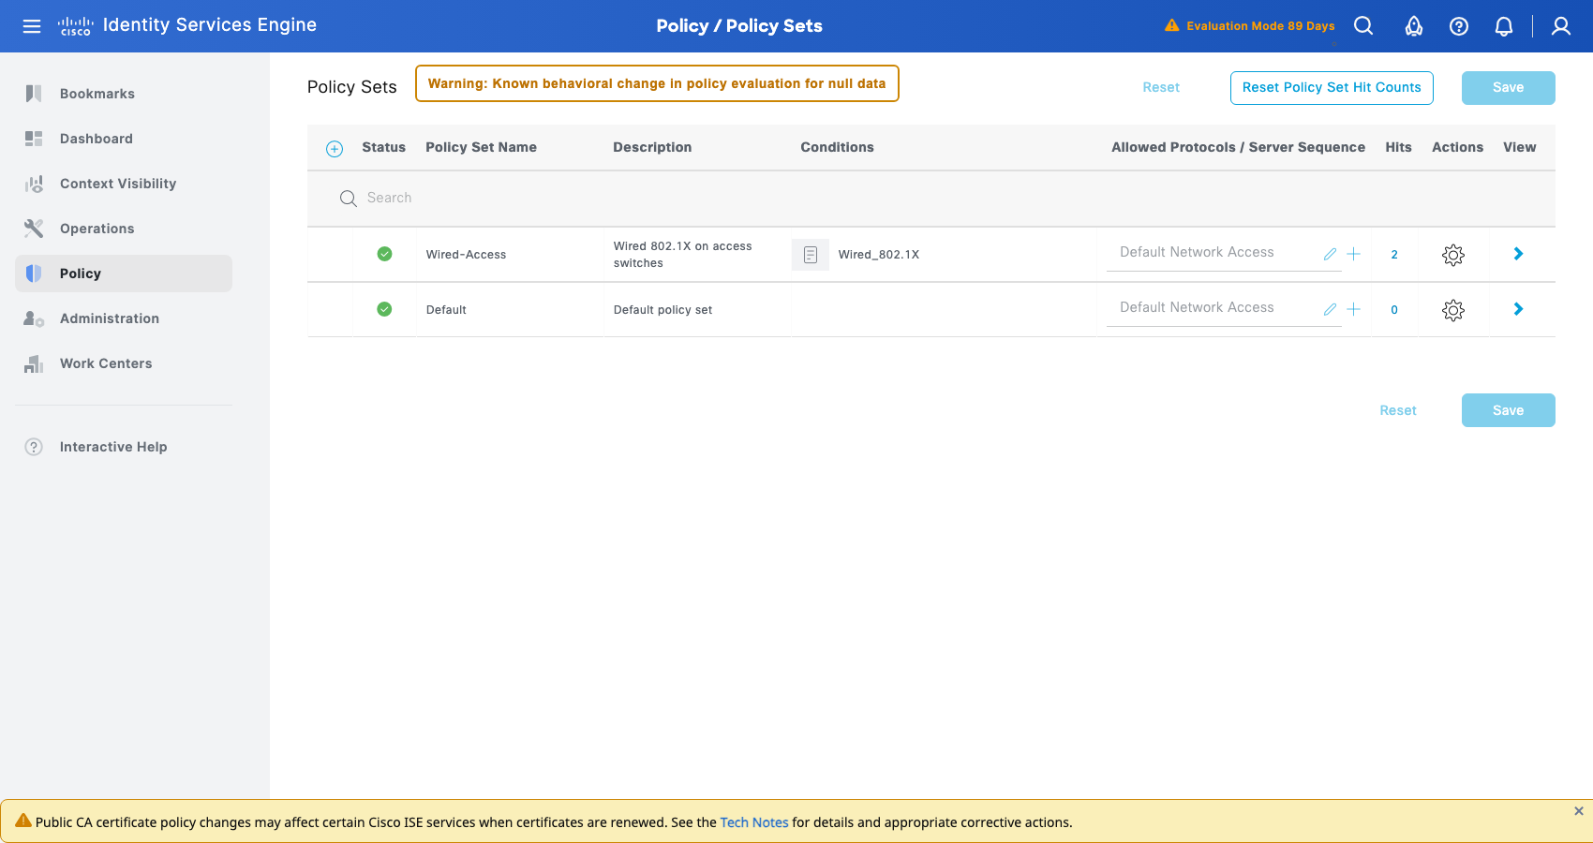Open Work Centers in sidebar

pos(124,363)
